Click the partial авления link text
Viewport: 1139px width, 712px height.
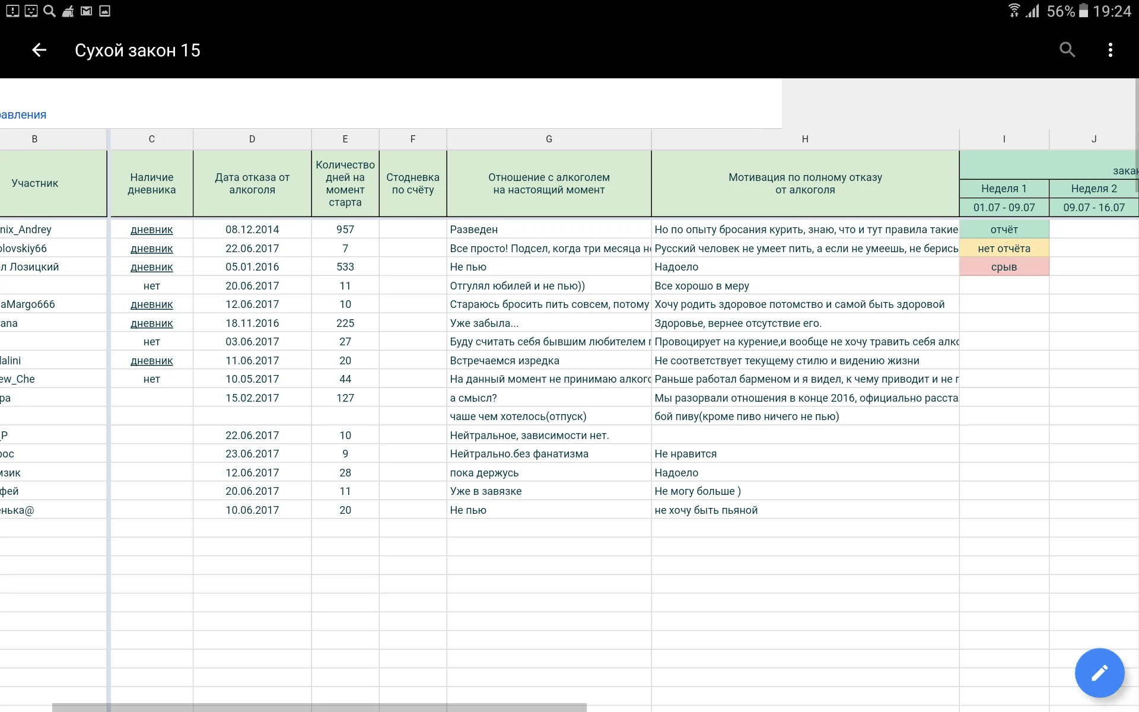pos(23,115)
